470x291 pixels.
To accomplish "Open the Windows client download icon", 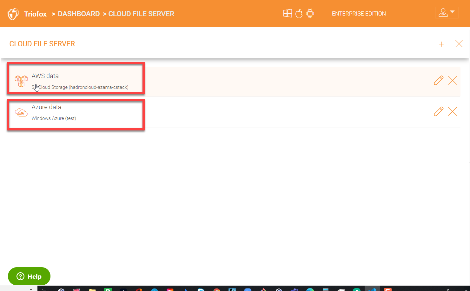I will [288, 13].
